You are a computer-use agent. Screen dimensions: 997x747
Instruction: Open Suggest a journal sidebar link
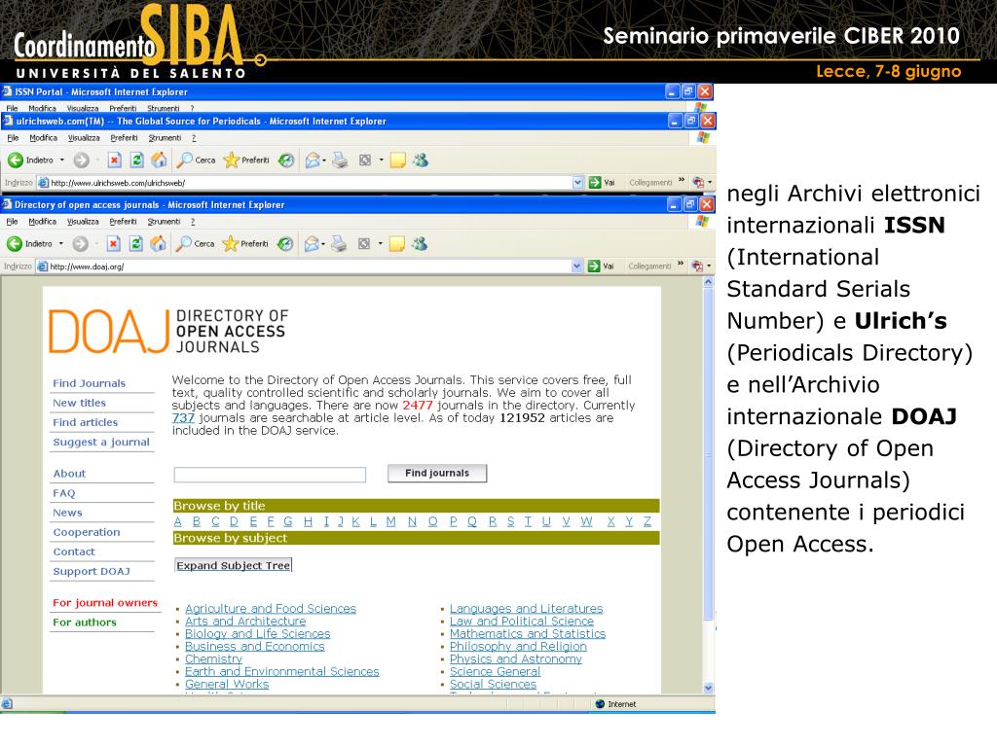[x=101, y=443]
